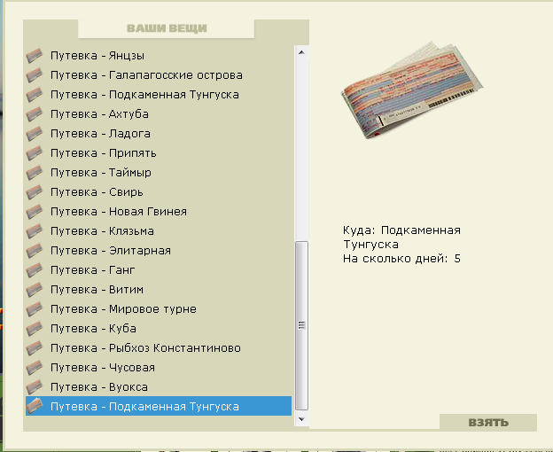Image resolution: width=553 pixels, height=452 pixels.
Task: Pick Путевка - Припять in the list
Action: click(x=159, y=153)
